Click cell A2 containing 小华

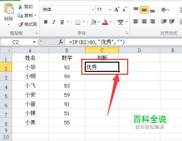click(x=30, y=67)
